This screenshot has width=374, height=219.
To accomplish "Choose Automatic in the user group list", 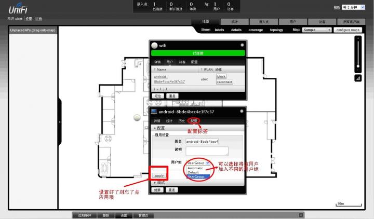I will (x=195, y=168).
